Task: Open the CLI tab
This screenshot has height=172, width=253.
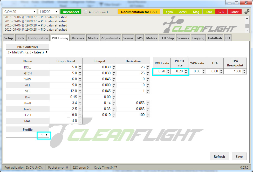Action: (x=228, y=38)
